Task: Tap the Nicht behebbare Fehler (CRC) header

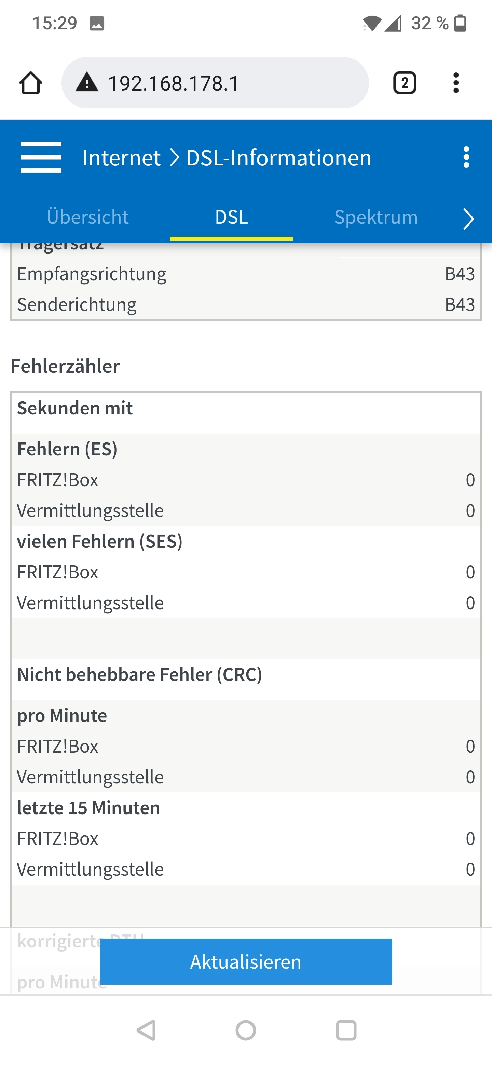Action: [139, 674]
